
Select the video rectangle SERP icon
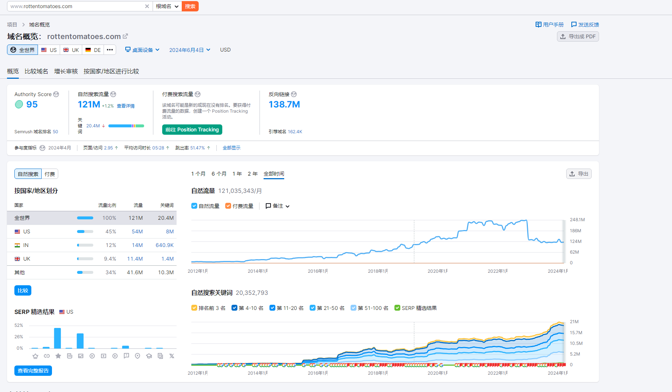[x=104, y=356]
